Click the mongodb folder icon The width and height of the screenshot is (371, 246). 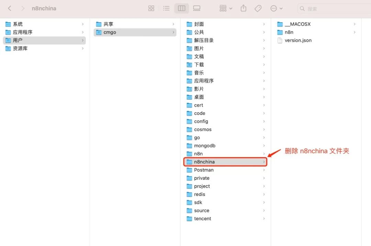(189, 146)
